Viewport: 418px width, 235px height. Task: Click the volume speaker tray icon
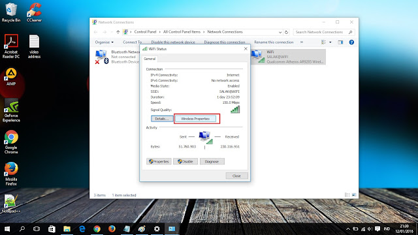370,229
